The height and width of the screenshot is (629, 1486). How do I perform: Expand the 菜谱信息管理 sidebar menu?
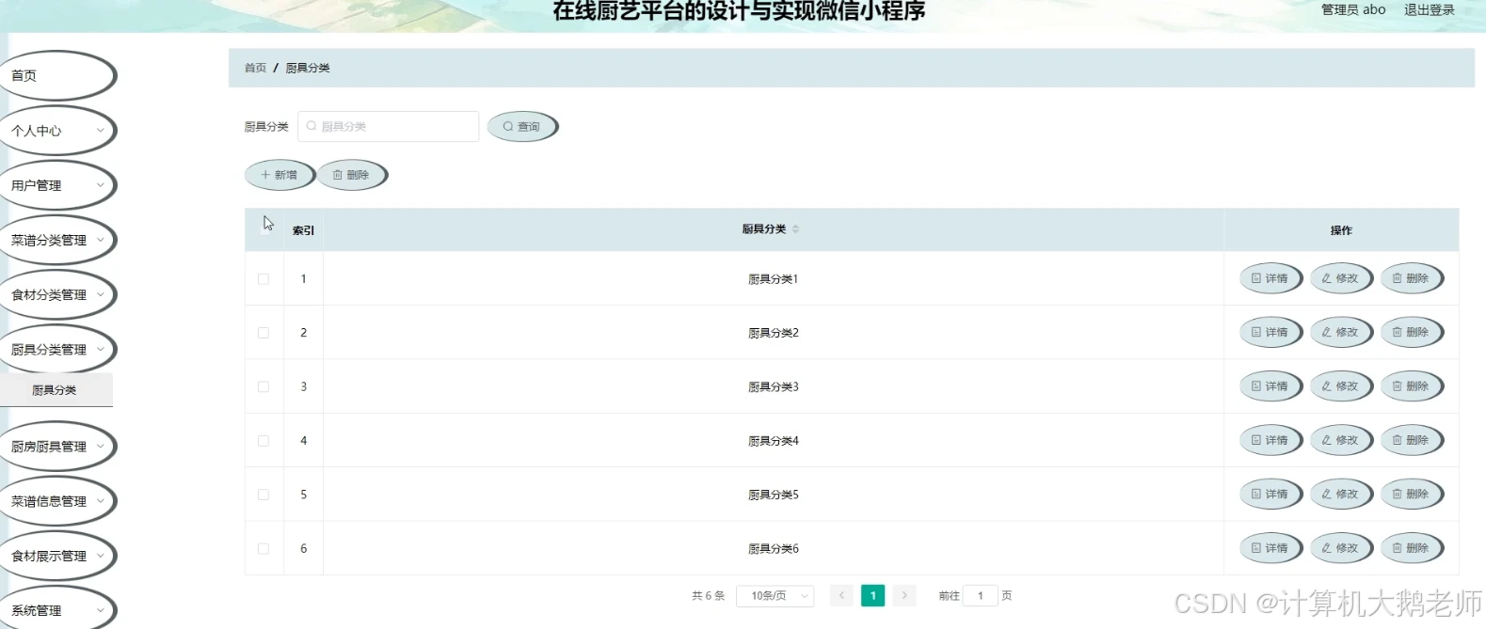56,501
